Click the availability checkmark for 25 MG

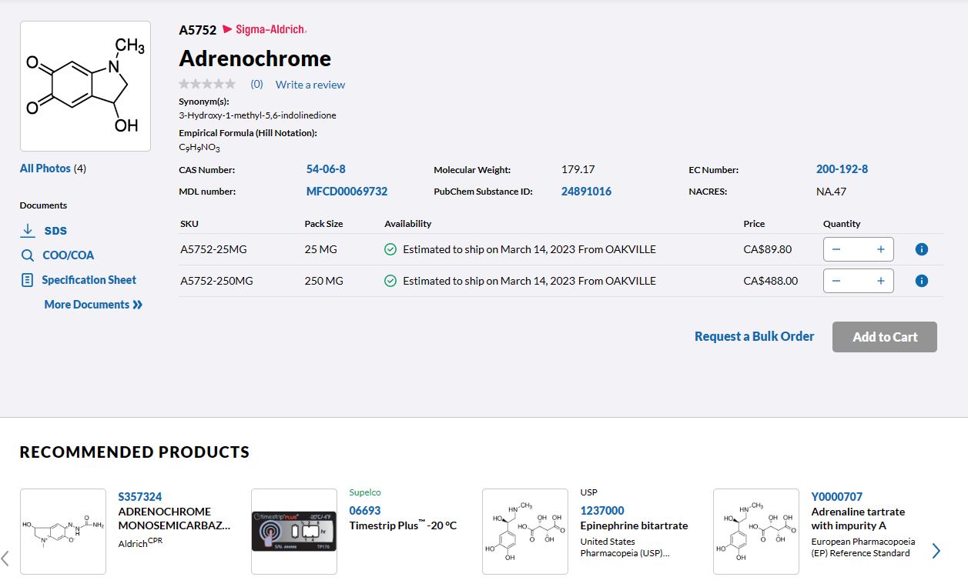(x=390, y=249)
